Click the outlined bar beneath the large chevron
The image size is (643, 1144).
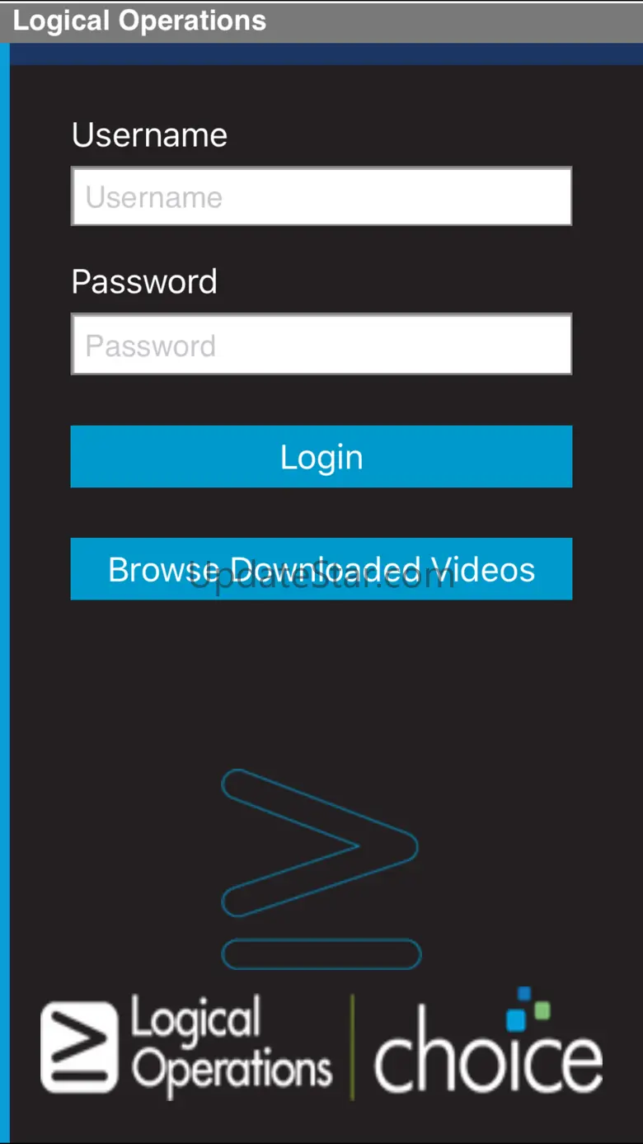321,954
